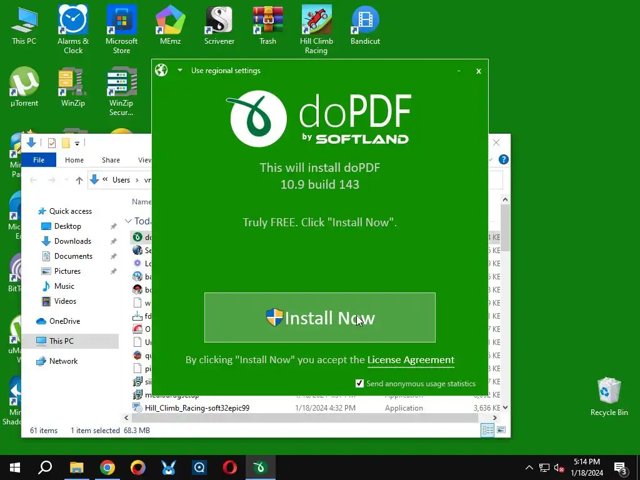The image size is (640, 480).
Task: Select Desktop in Explorer sidebar
Action: point(67,226)
